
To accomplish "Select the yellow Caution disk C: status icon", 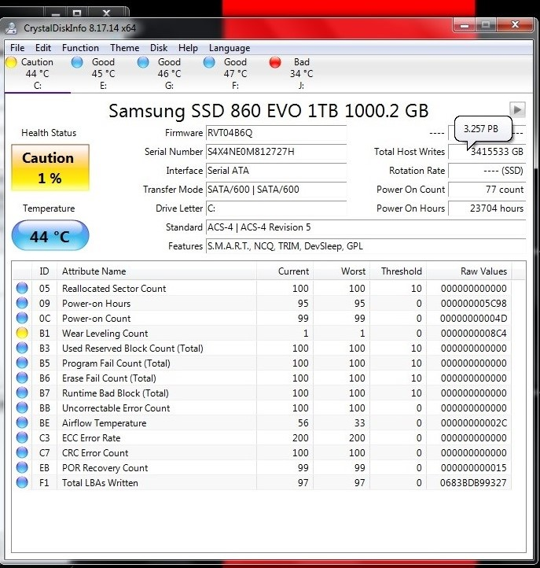I will click(11, 62).
